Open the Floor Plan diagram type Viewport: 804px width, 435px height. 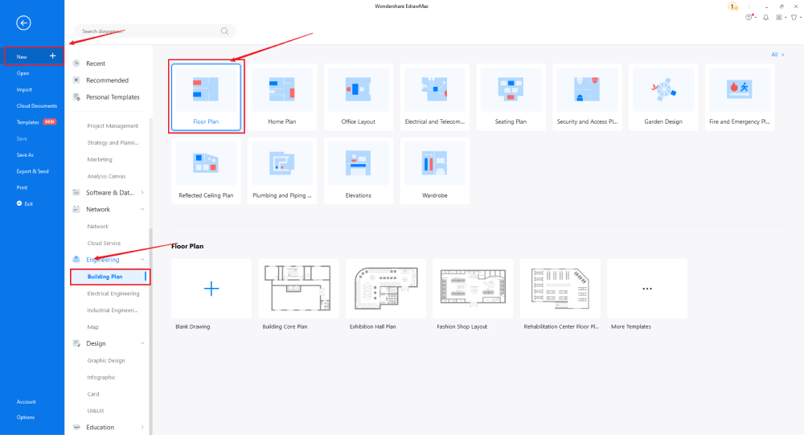coord(206,97)
